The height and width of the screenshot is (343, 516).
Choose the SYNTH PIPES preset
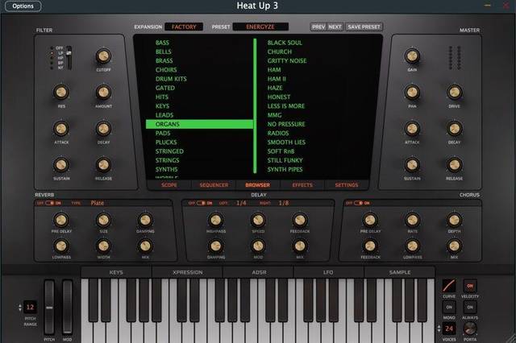[285, 170]
